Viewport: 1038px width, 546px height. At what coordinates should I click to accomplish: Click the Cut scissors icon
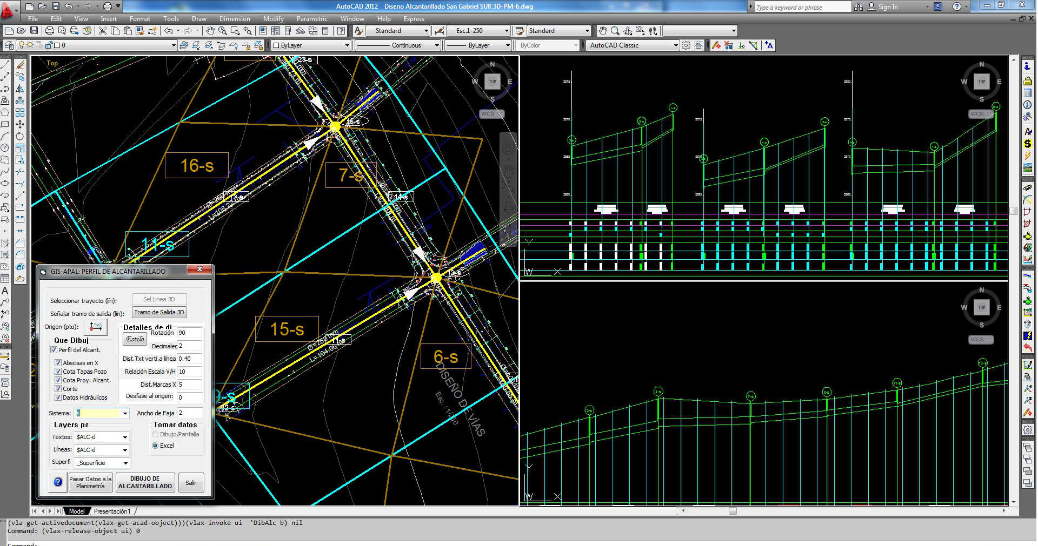(x=102, y=31)
